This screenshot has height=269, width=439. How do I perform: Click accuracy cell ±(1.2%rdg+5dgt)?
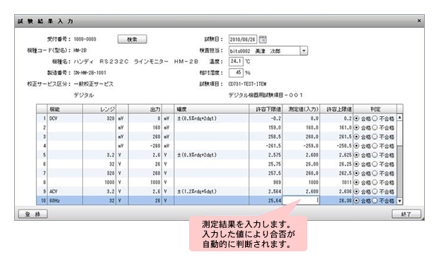[x=212, y=191]
